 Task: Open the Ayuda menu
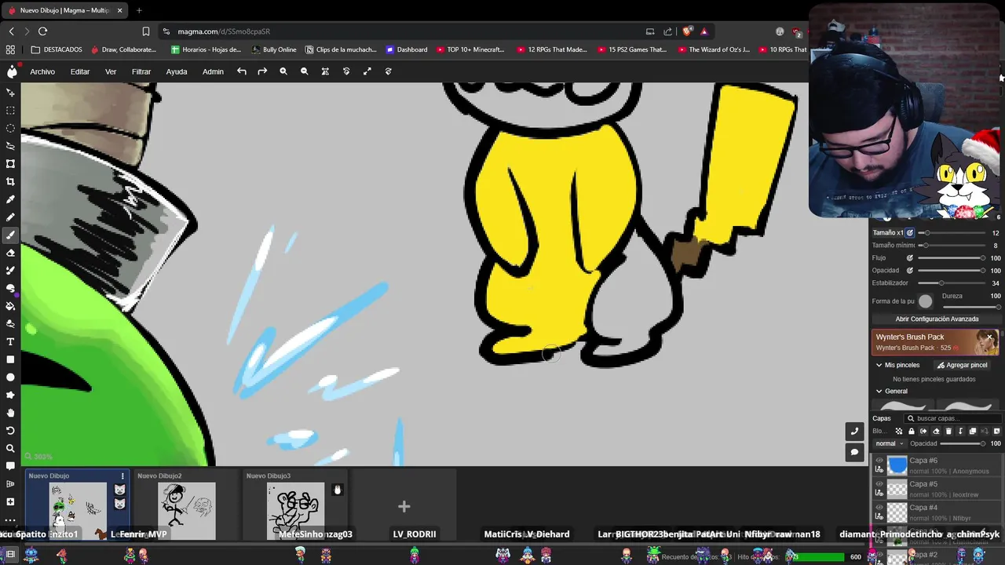click(177, 71)
